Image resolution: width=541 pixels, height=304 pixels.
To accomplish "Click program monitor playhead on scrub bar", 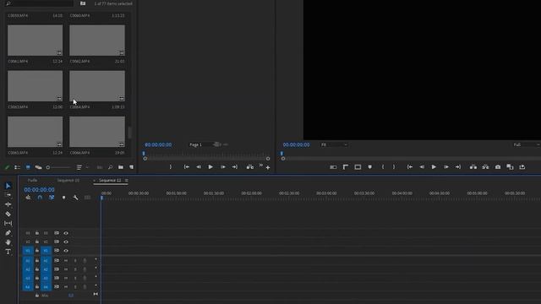I will point(281,154).
